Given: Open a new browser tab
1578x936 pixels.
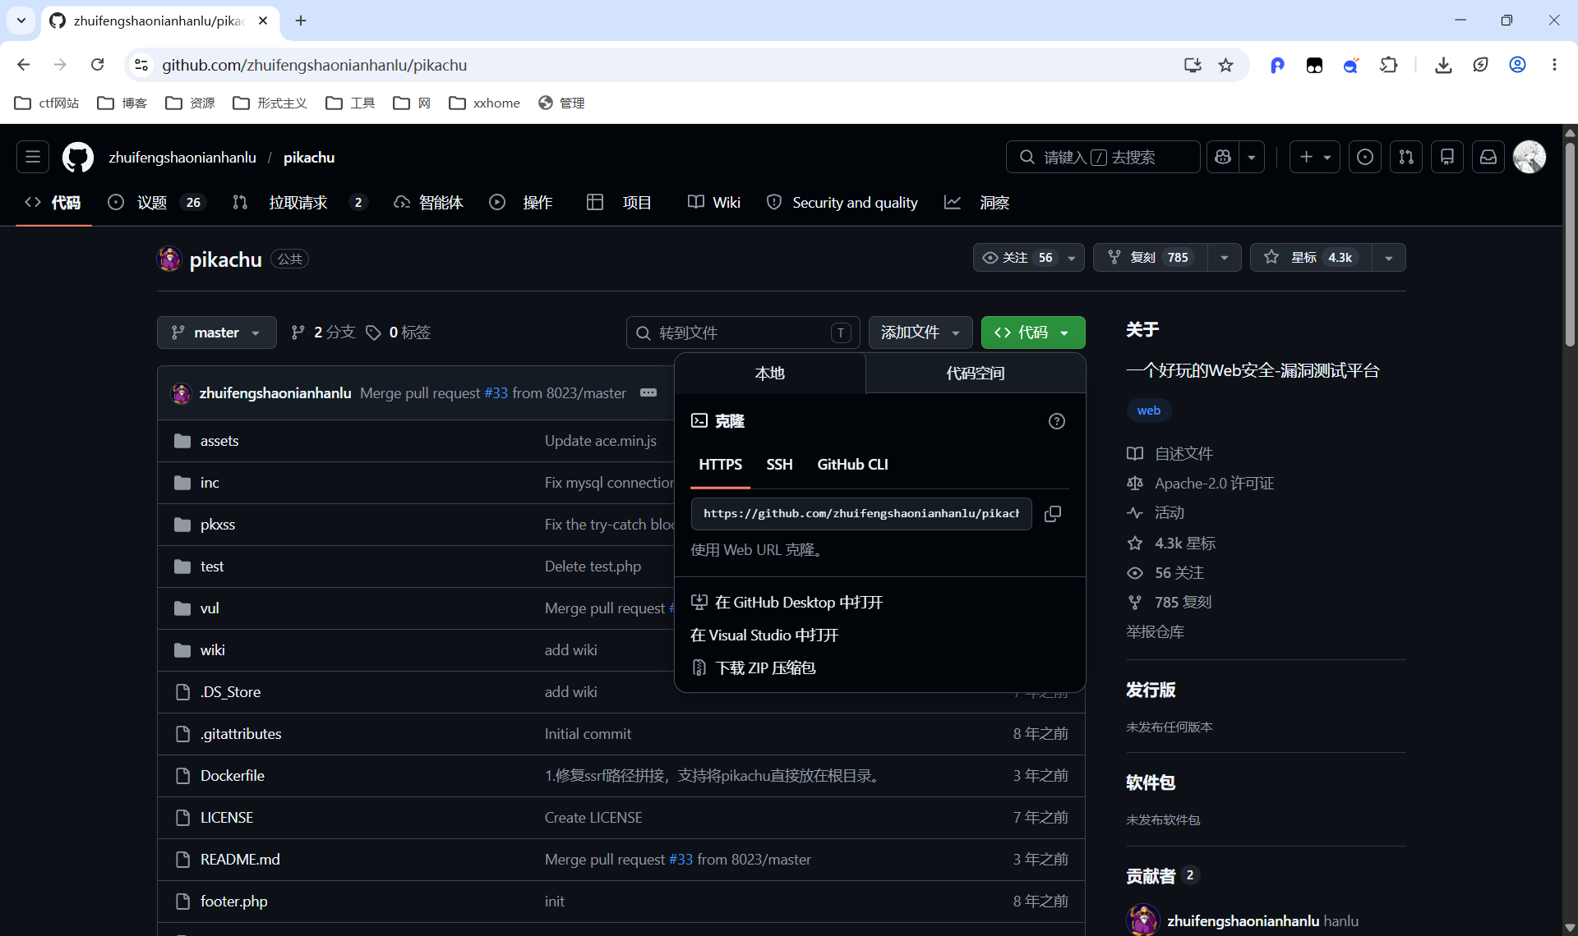Looking at the screenshot, I should [x=301, y=21].
